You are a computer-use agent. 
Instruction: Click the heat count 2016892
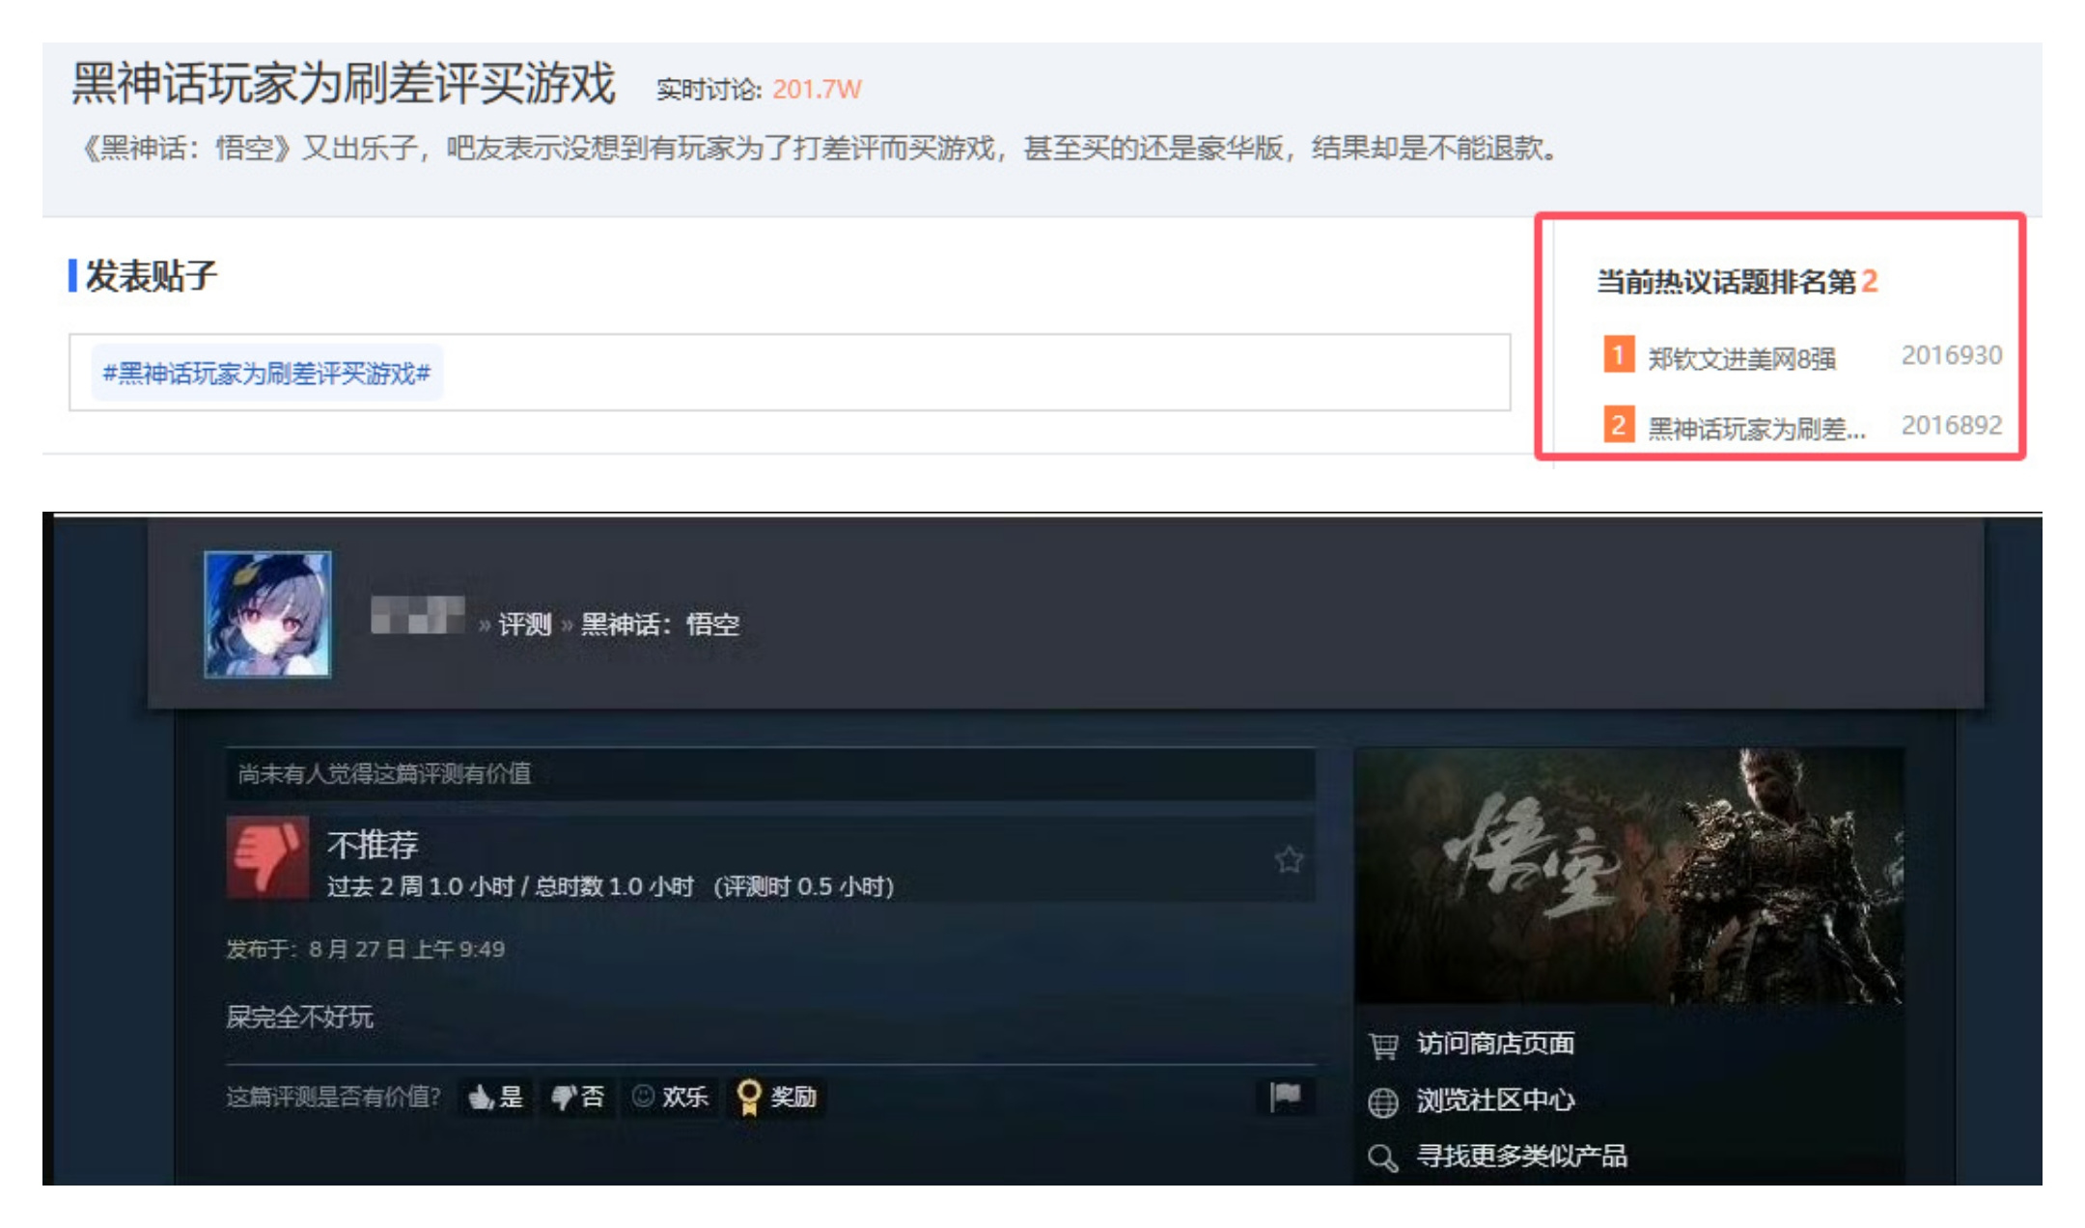tap(1951, 426)
